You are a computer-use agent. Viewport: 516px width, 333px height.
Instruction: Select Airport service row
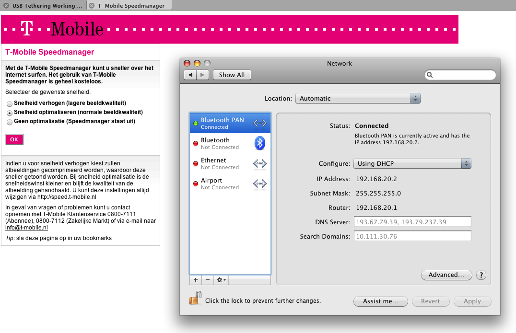230,184
